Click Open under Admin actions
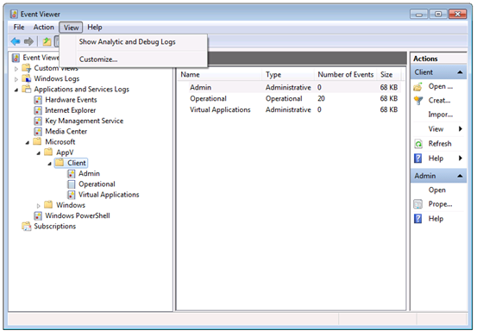483x336 pixels. pos(436,190)
